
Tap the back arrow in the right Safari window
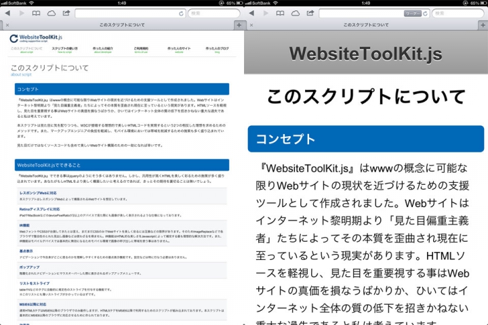251,13
